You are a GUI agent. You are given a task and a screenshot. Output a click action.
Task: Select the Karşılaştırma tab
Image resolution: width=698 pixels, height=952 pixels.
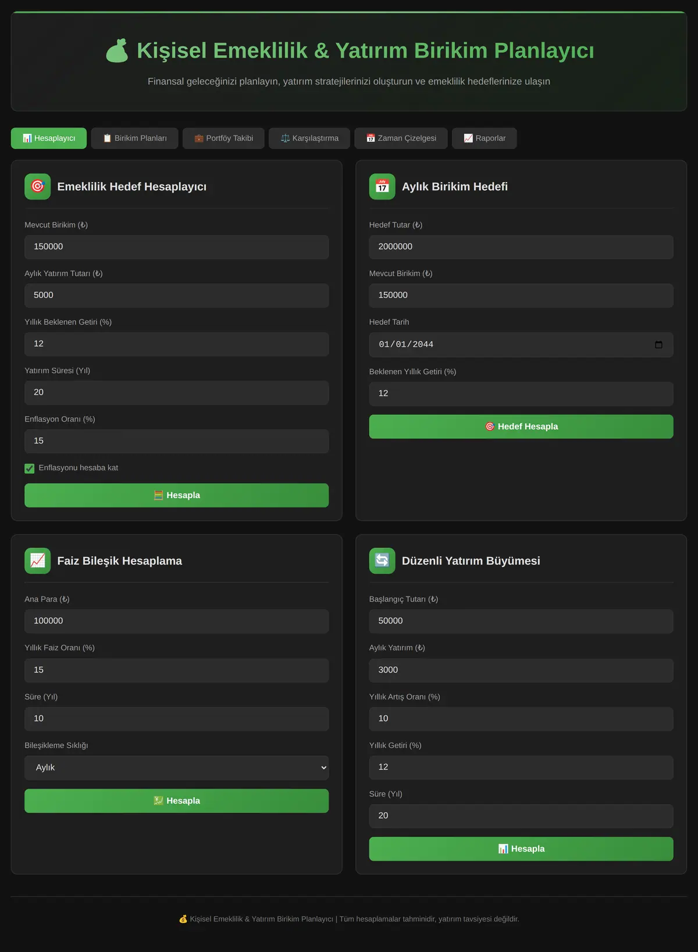[x=309, y=138]
